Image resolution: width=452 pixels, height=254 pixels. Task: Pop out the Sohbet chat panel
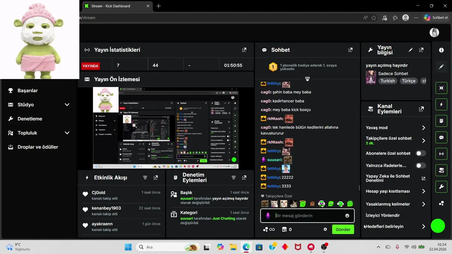[350, 50]
